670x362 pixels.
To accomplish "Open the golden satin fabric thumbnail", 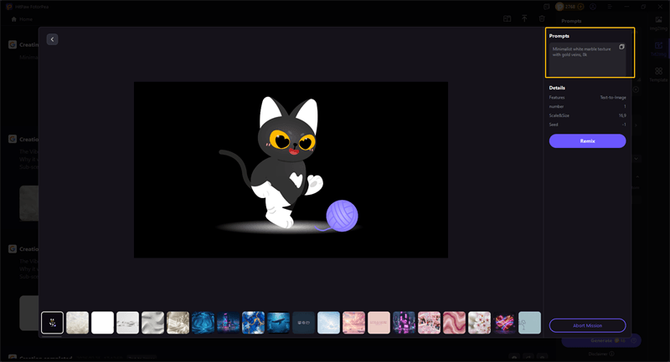I will tap(178, 323).
